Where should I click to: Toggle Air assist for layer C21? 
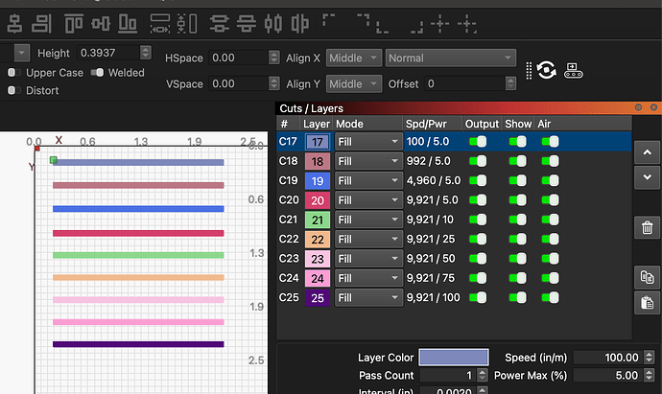coord(550,220)
